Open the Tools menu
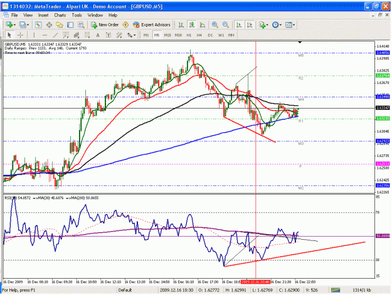 click(77, 15)
